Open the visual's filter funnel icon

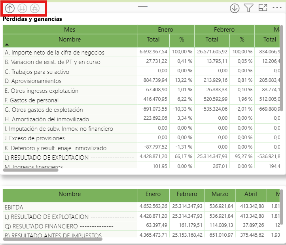248,8
